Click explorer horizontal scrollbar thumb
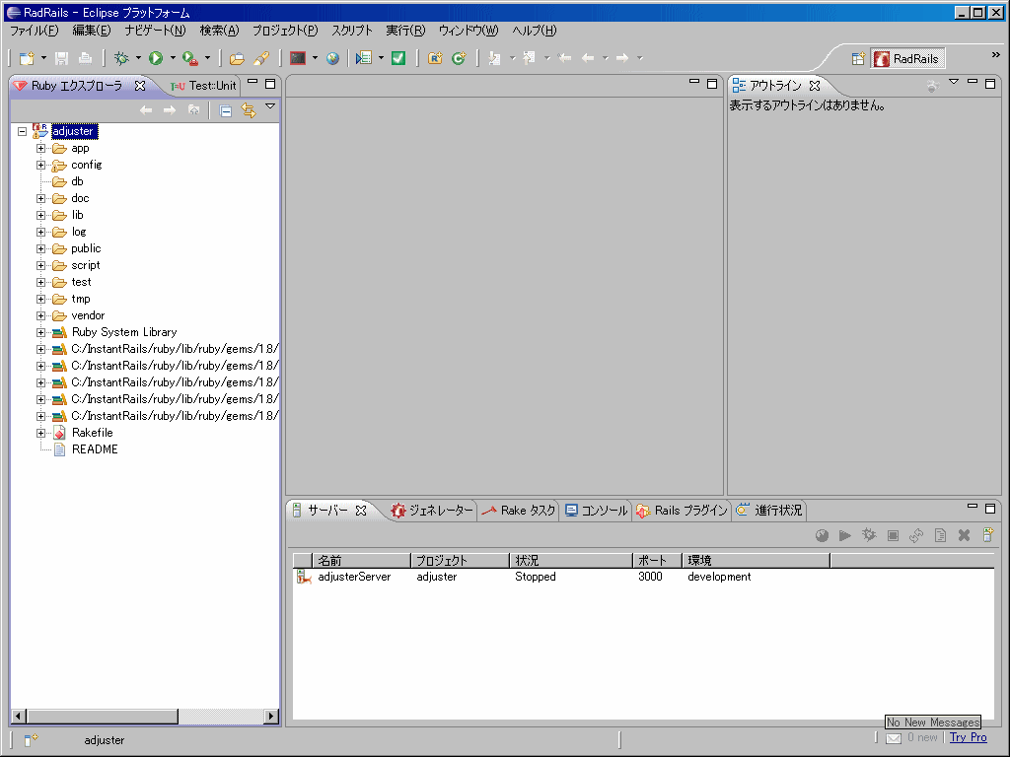Image resolution: width=1010 pixels, height=757 pixels. click(x=102, y=716)
